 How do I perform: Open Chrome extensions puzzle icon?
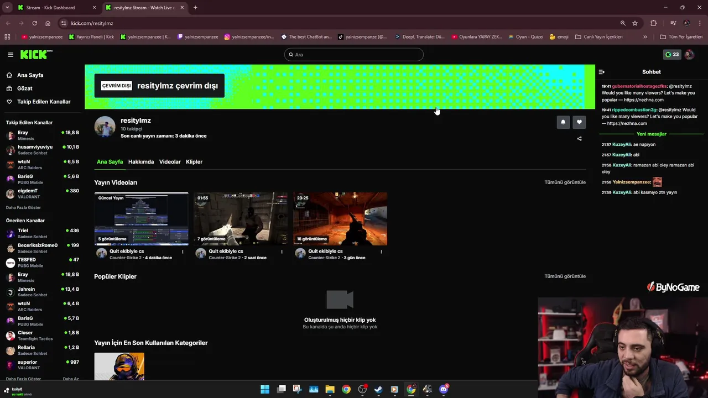click(654, 23)
